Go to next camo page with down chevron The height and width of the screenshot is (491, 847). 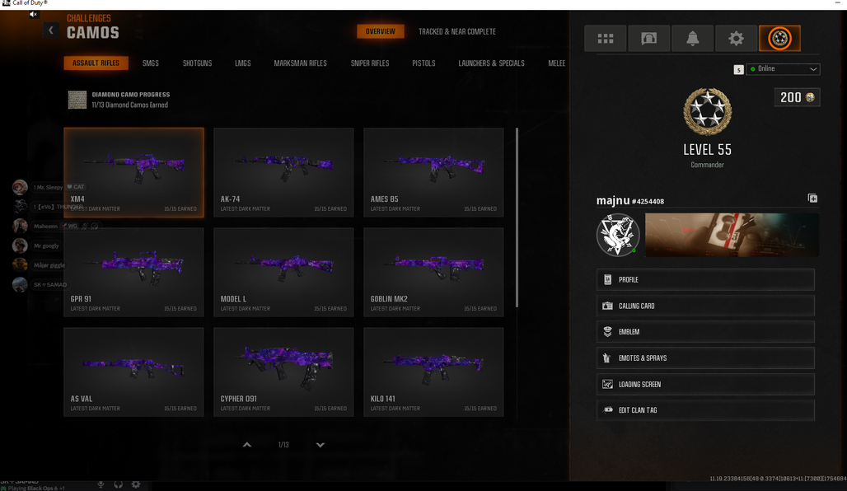321,445
